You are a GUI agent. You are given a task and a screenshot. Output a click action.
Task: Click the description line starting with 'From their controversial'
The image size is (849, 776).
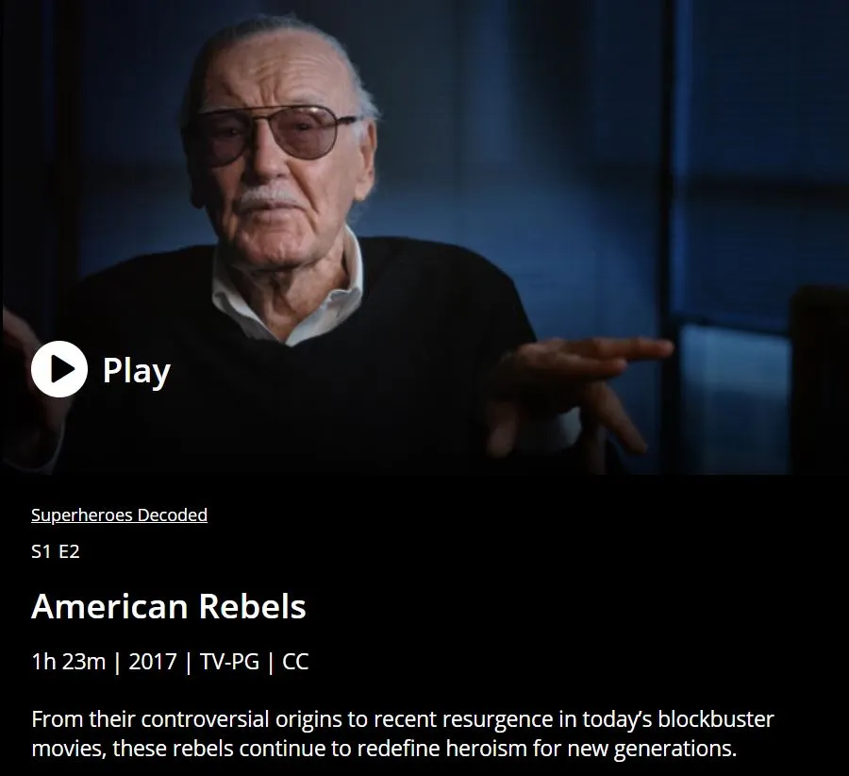pyautogui.click(x=403, y=719)
